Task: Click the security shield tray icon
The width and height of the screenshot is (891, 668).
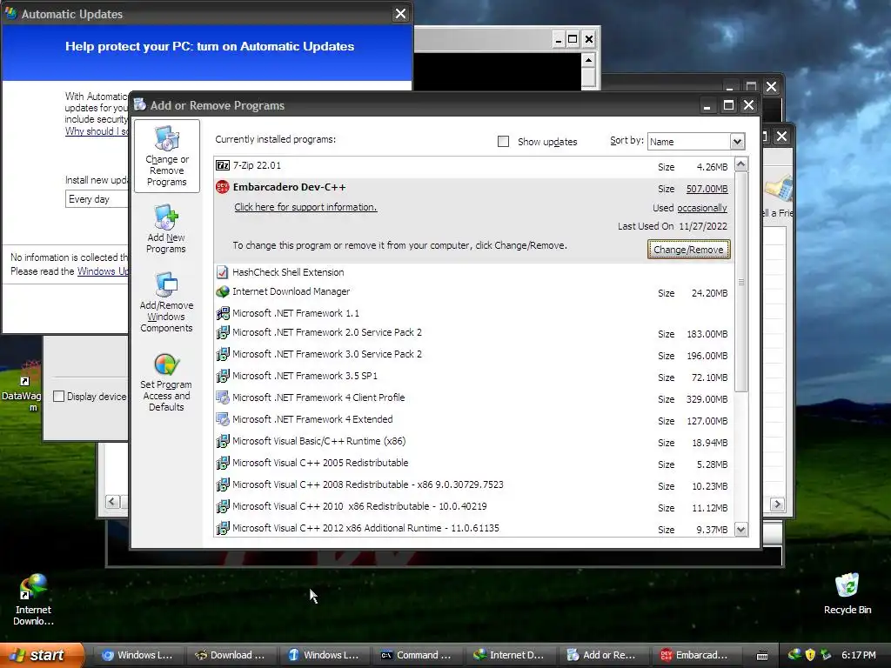Action: 810,655
